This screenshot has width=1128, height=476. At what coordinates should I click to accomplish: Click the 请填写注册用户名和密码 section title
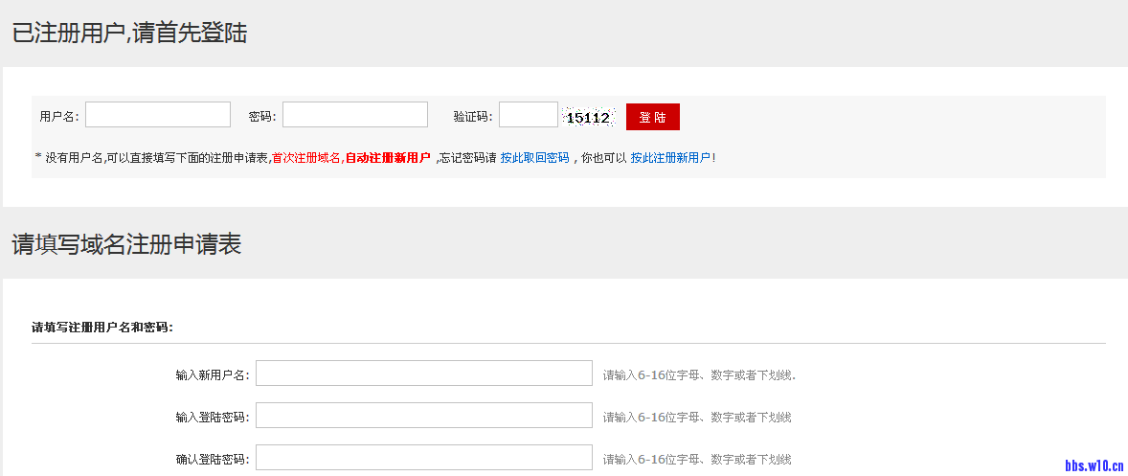click(x=102, y=328)
